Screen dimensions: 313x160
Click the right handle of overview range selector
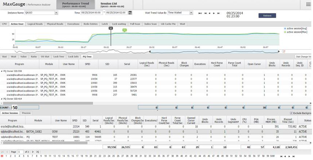(x=278, y=51)
